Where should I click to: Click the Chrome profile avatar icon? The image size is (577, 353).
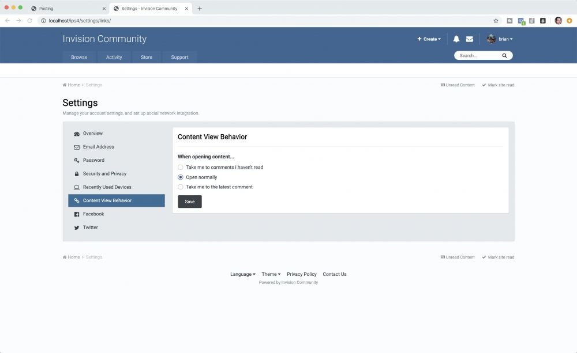point(558,21)
